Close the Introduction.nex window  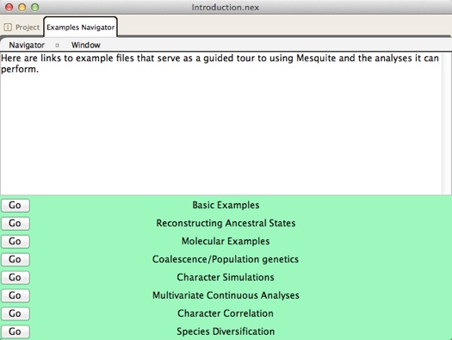[x=9, y=7]
